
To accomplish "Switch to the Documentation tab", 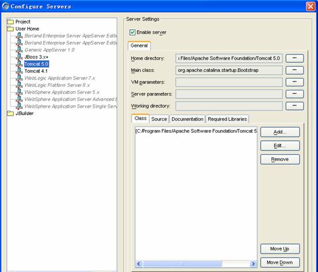I will click(187, 119).
